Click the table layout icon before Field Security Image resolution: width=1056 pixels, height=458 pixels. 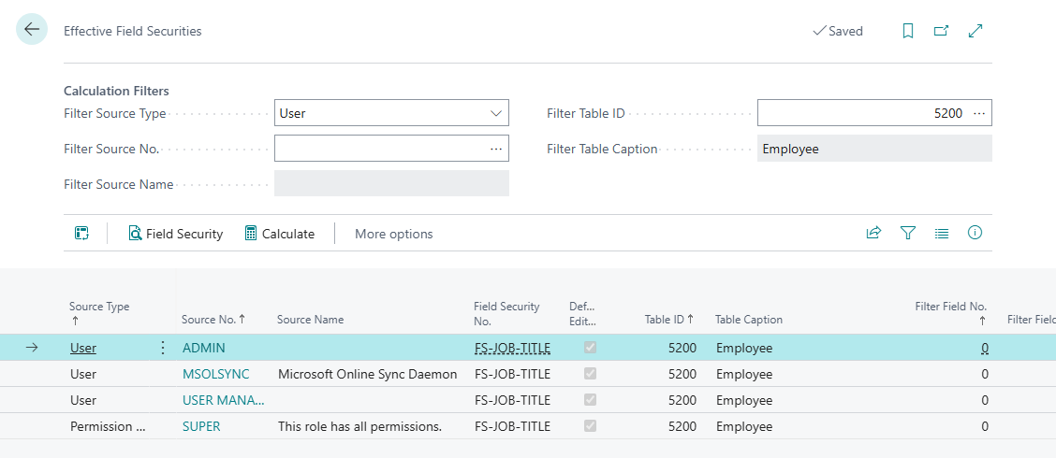[82, 234]
